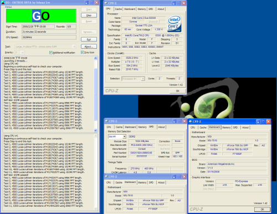Disable the Tray Icon checkbox
277x214 pixels.
(83, 53)
